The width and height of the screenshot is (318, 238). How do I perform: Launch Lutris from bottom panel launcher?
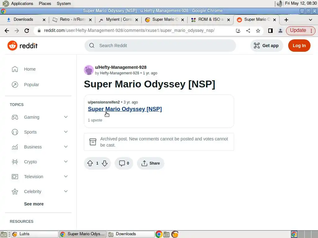(175, 234)
